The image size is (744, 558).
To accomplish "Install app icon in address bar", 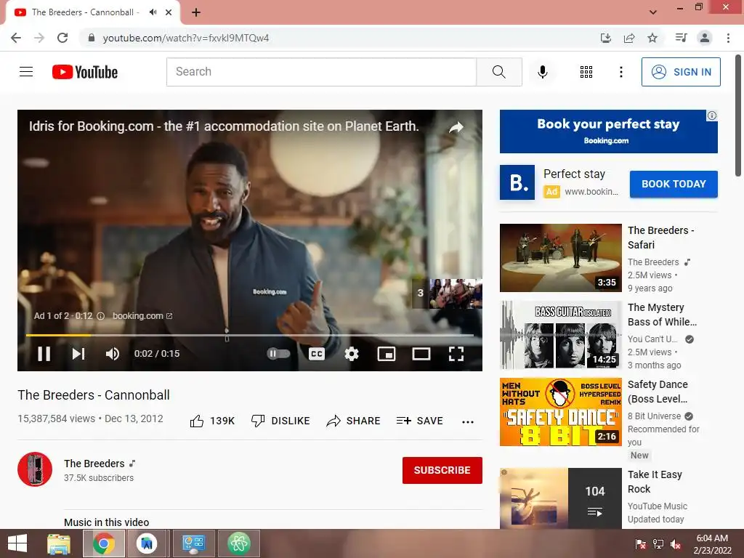I will click(605, 38).
